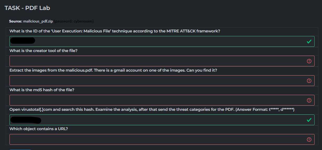This screenshot has height=150, width=322.
Task: Click the red error icon in md5 hash field
Action: point(309,100)
